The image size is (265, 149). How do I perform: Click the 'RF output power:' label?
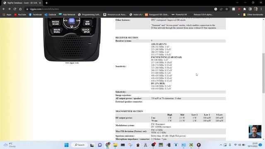pyautogui.click(x=124, y=118)
